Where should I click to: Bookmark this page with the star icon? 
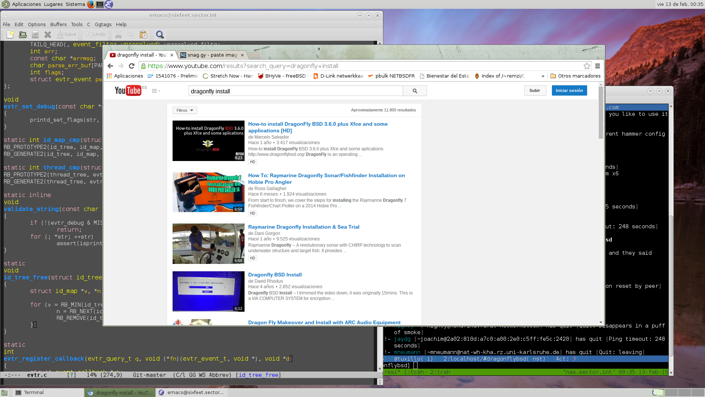pyautogui.click(x=587, y=66)
